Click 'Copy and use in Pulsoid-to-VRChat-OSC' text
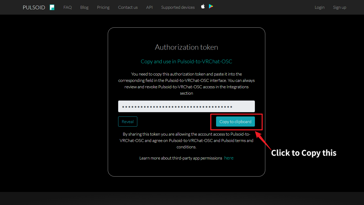Viewport: 364px width, 205px height. pyautogui.click(x=186, y=61)
